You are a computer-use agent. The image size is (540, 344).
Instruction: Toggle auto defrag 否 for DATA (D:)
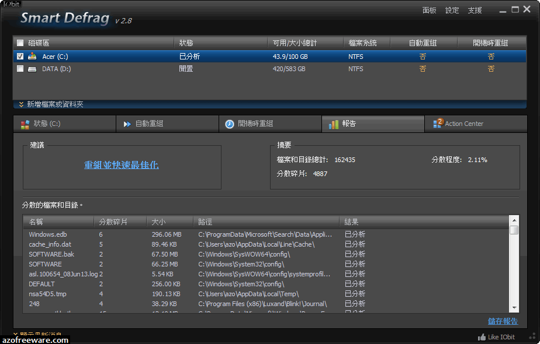tap(423, 69)
